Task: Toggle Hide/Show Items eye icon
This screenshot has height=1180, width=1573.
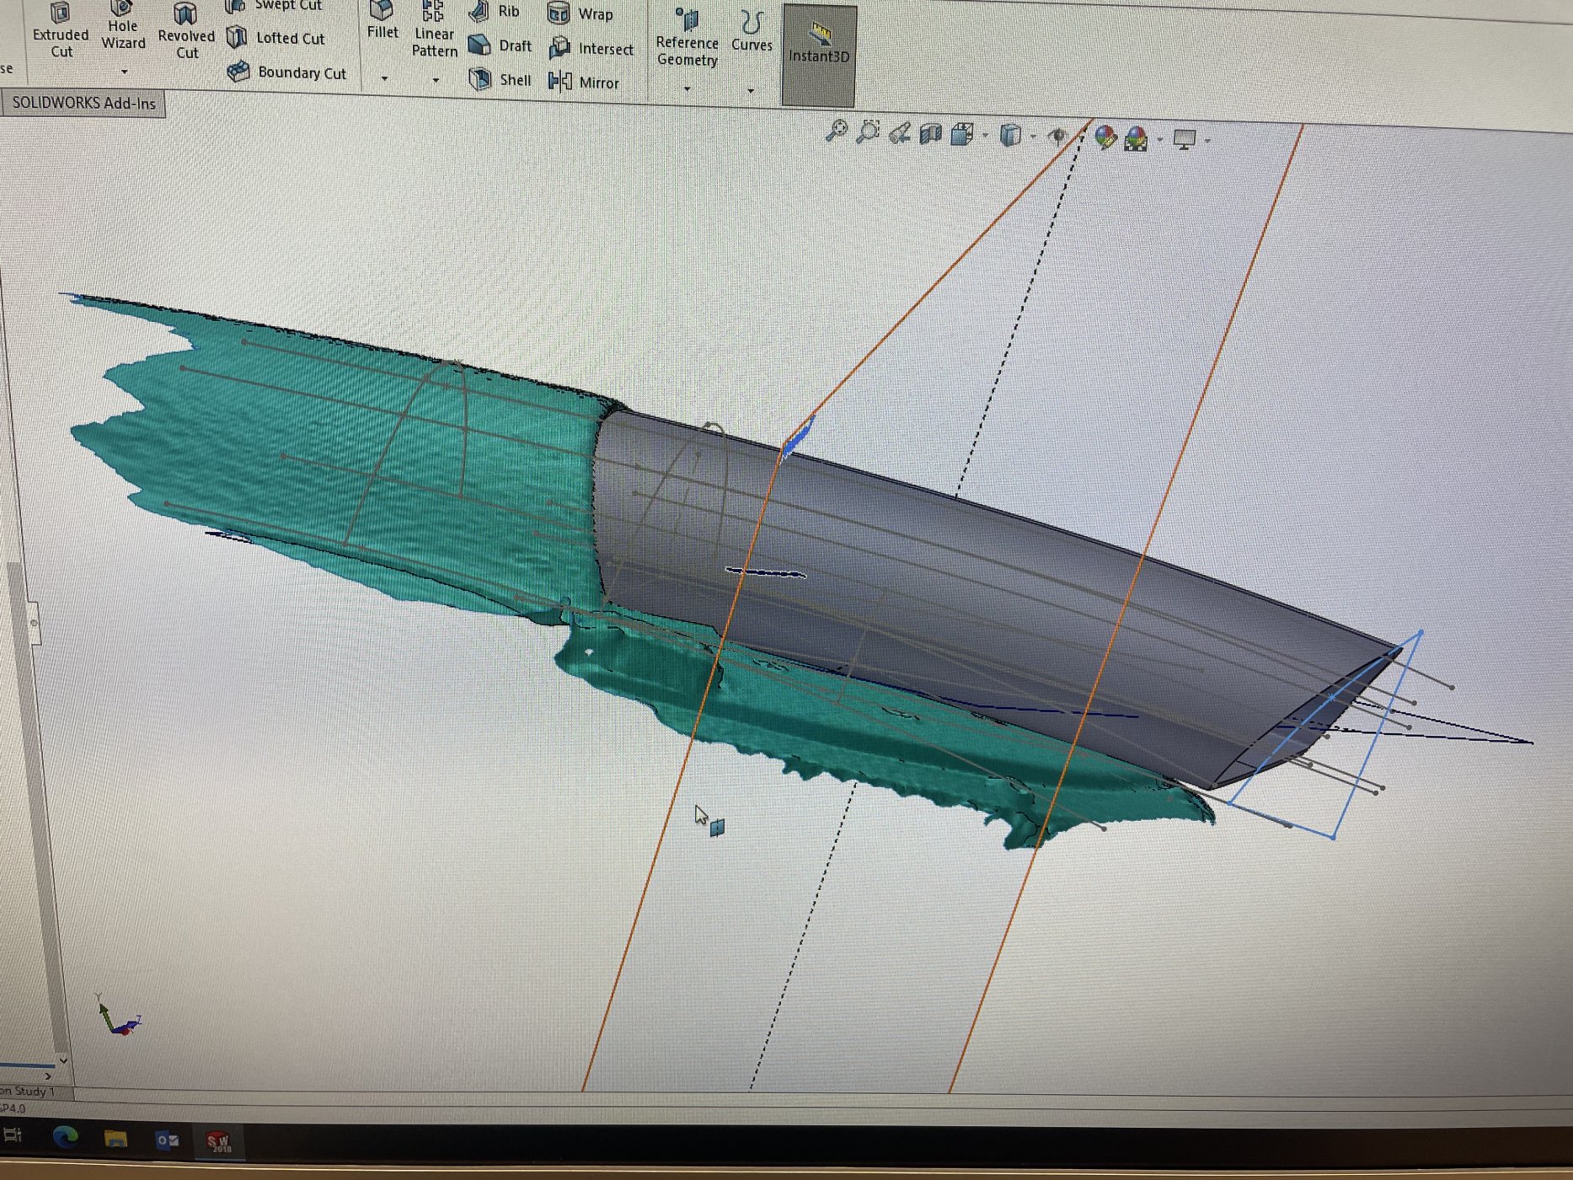Action: tap(1059, 136)
